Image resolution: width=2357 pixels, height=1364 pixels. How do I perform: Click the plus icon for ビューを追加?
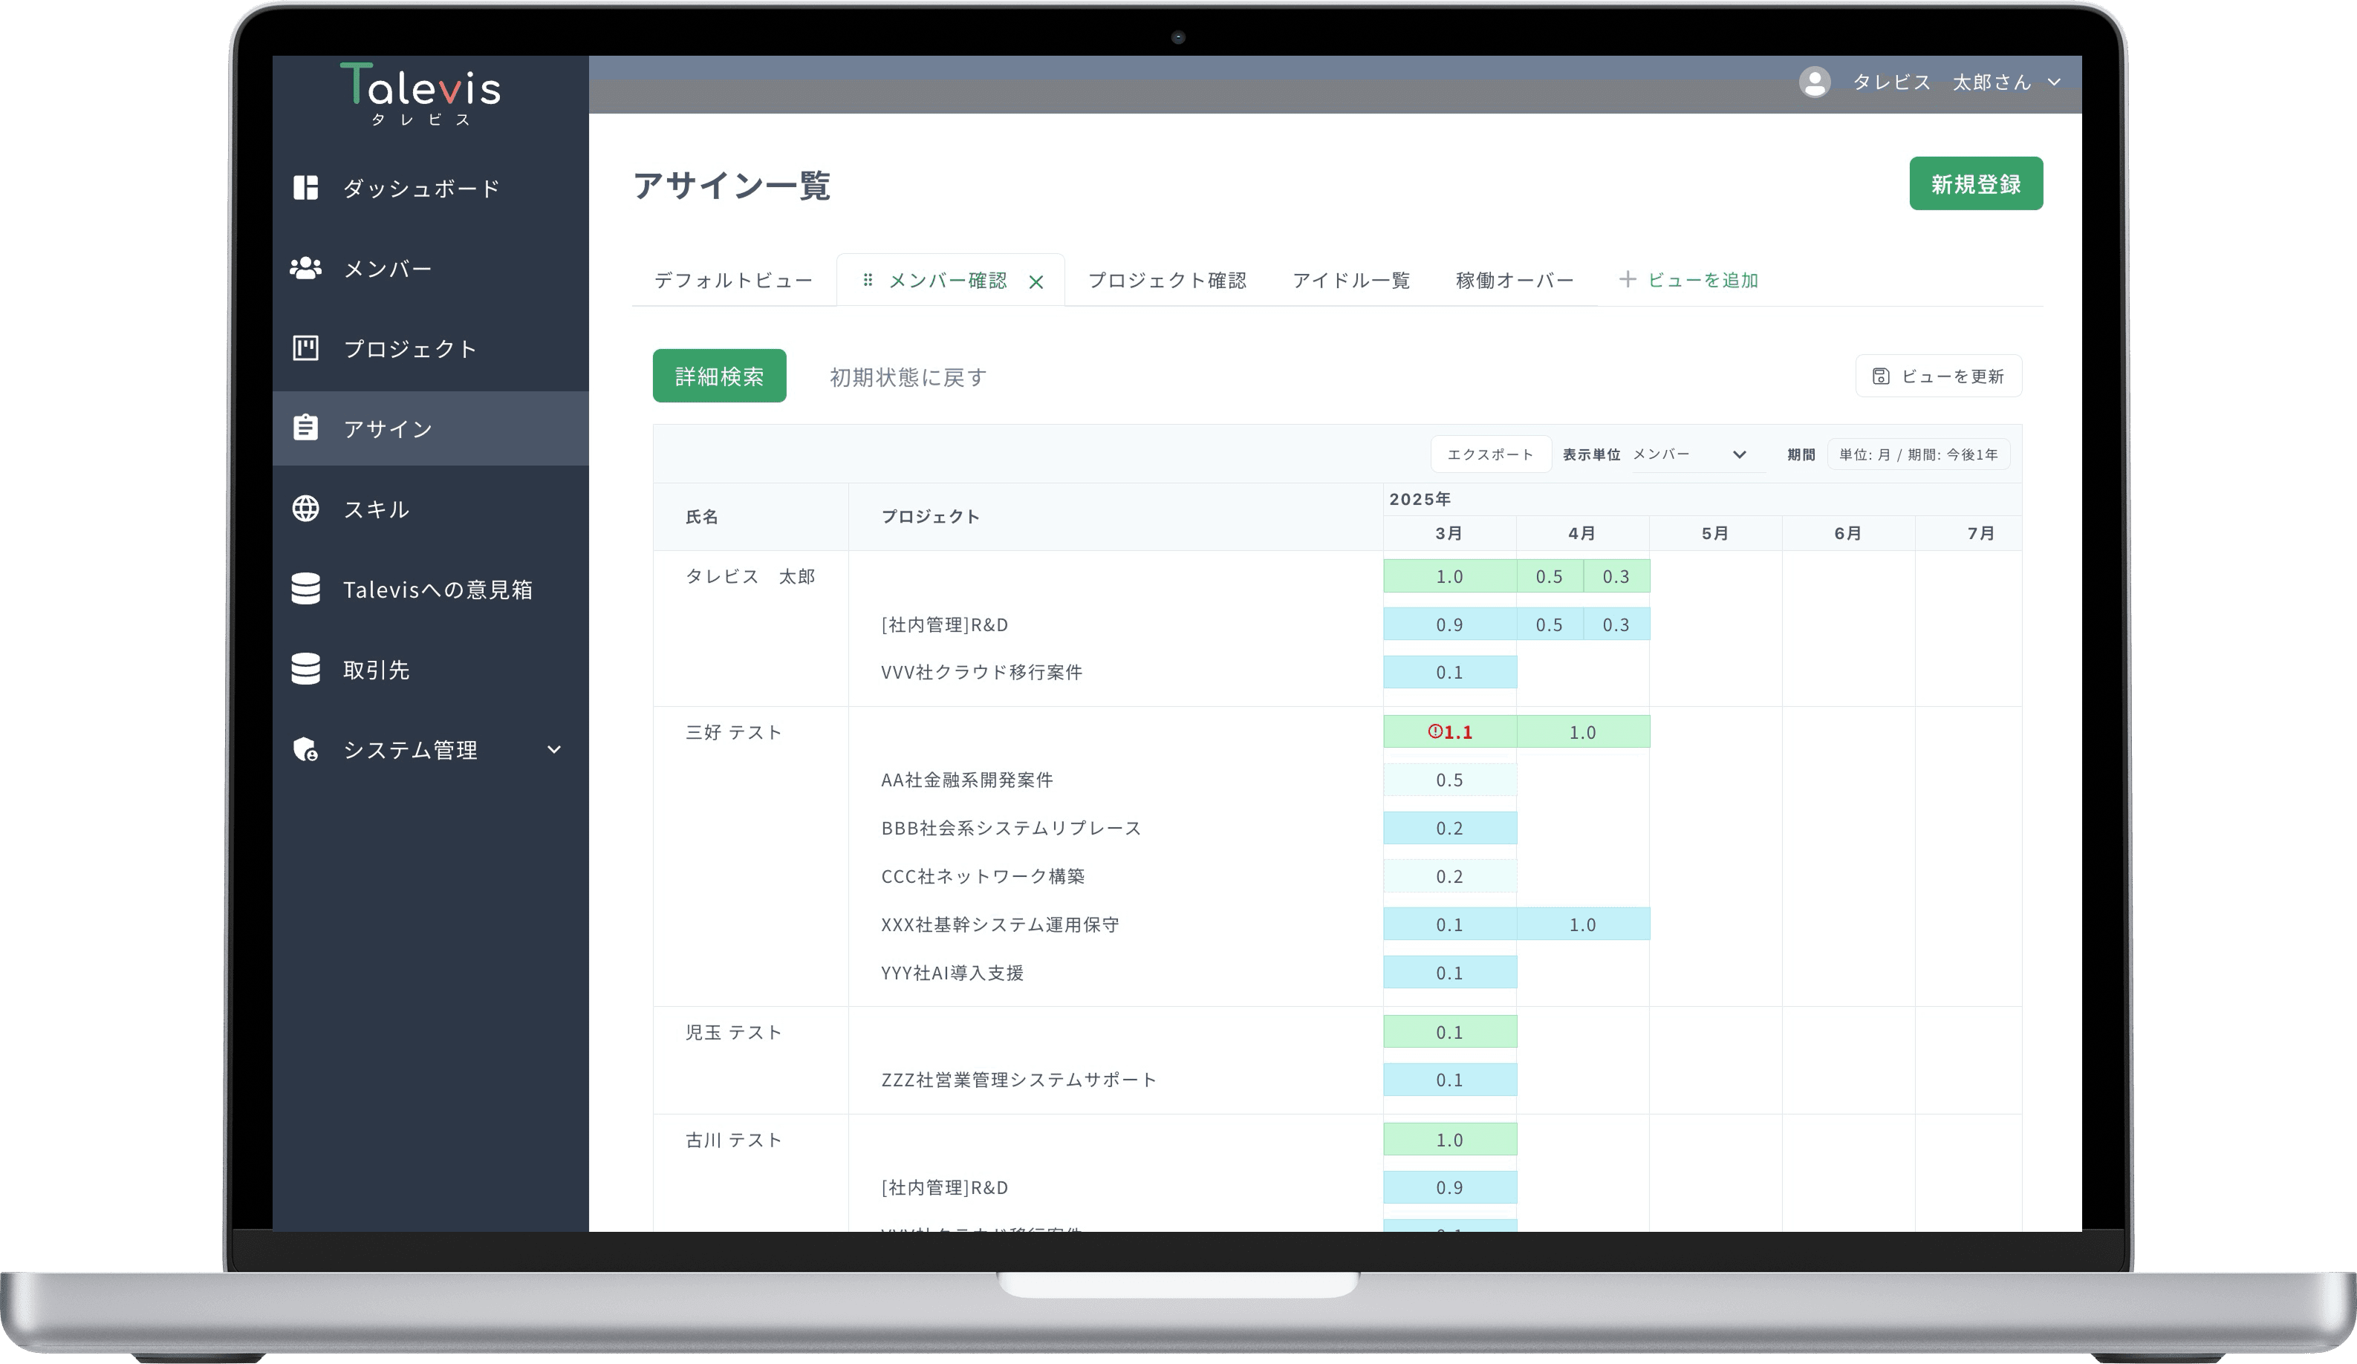click(x=1628, y=279)
